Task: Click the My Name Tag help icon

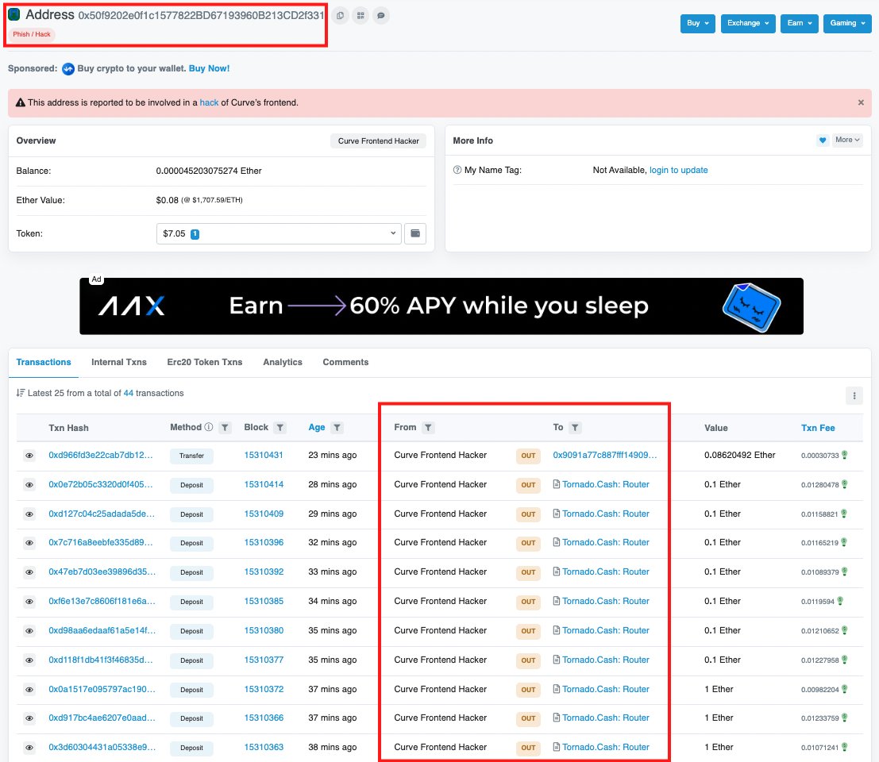Action: 457,170
